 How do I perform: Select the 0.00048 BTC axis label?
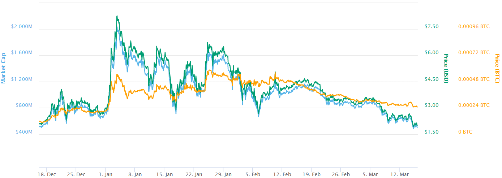474,79
